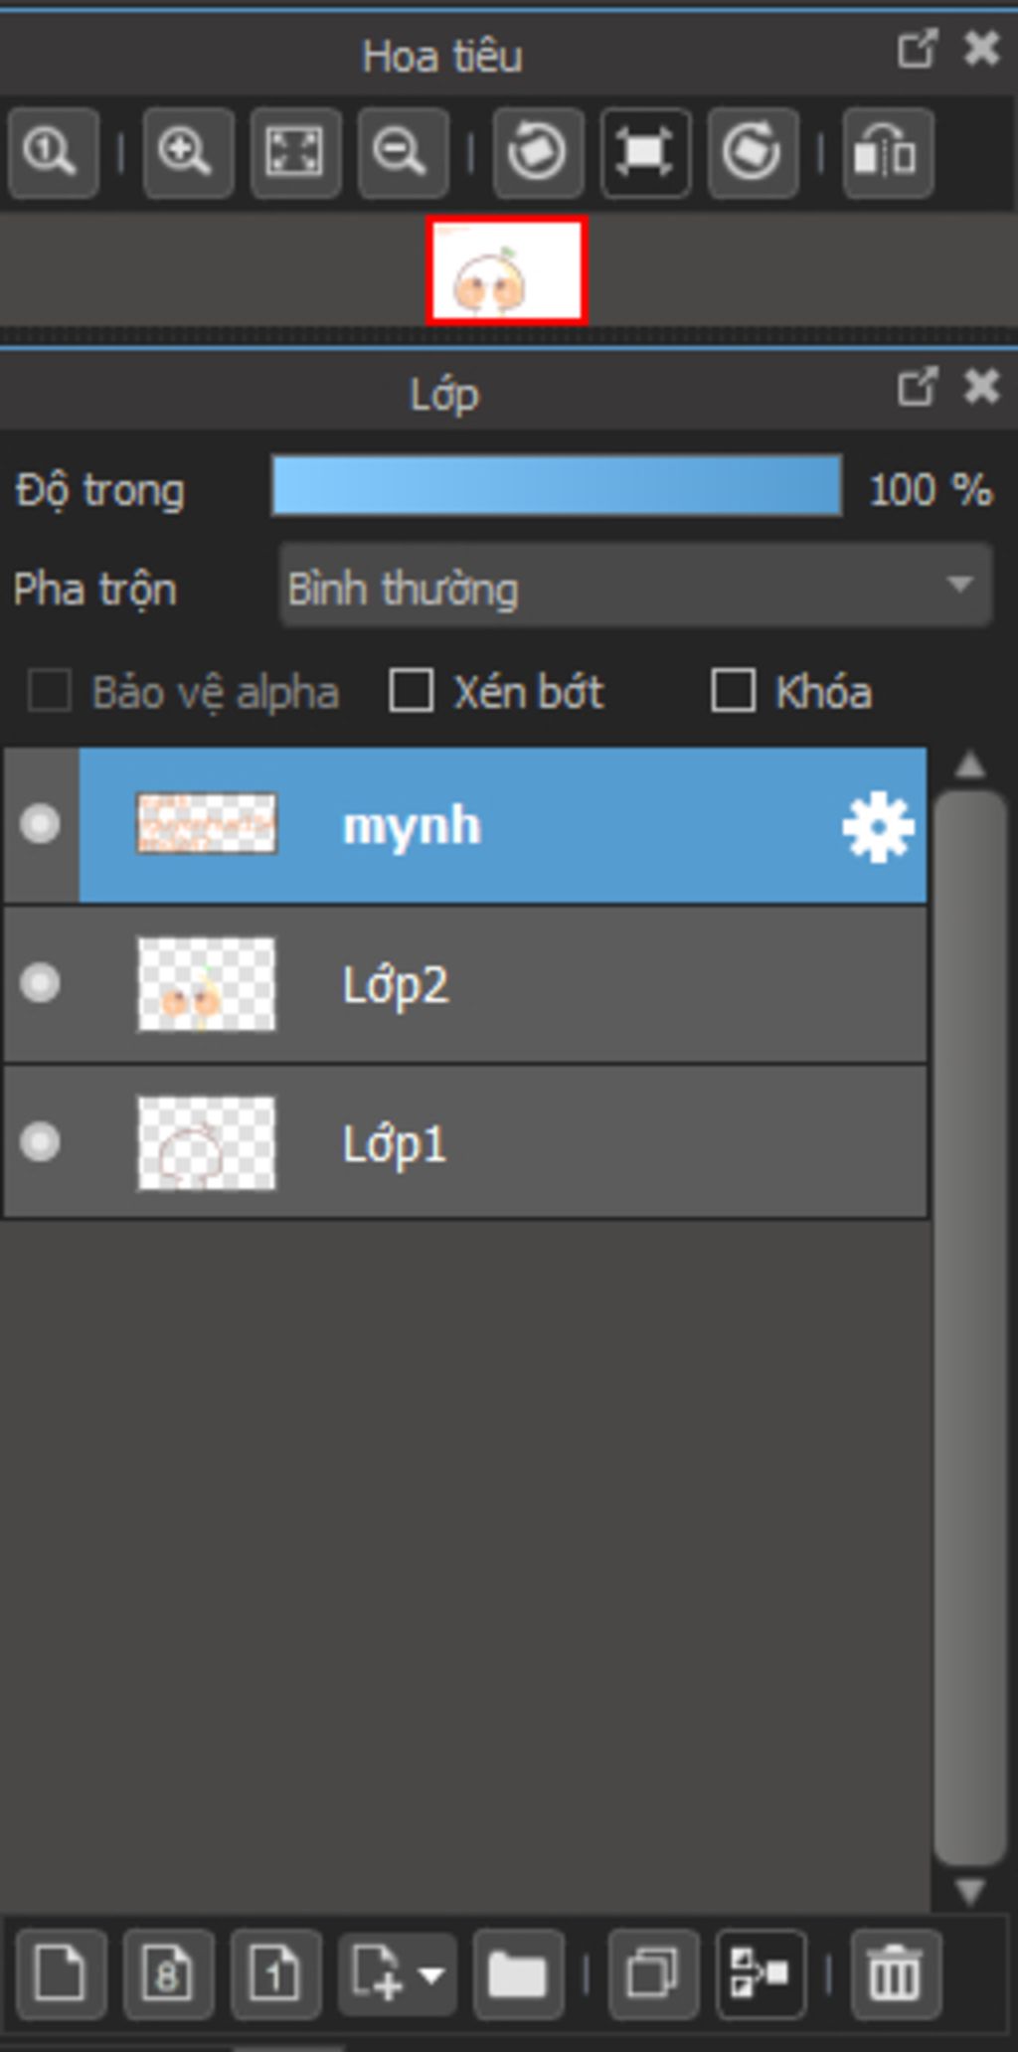The height and width of the screenshot is (2052, 1018).
Task: Click the flip view horizontally icon
Action: point(888,153)
